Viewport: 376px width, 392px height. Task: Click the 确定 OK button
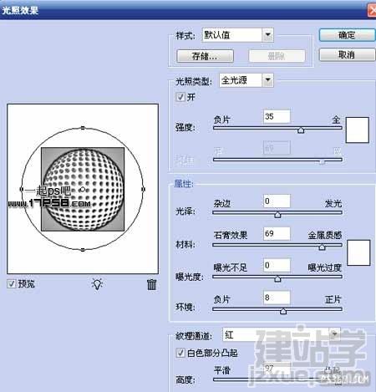(347, 35)
